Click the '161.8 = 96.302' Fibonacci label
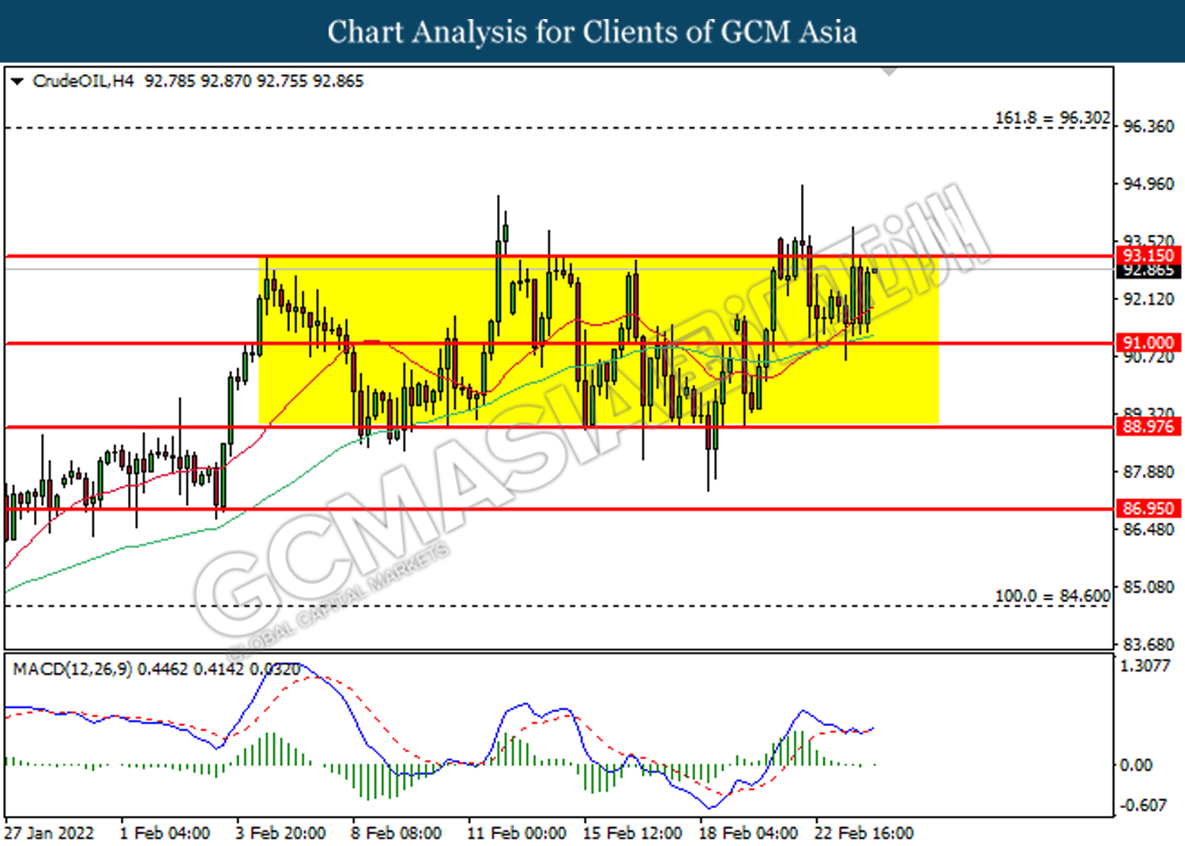The image size is (1185, 846). click(1052, 118)
